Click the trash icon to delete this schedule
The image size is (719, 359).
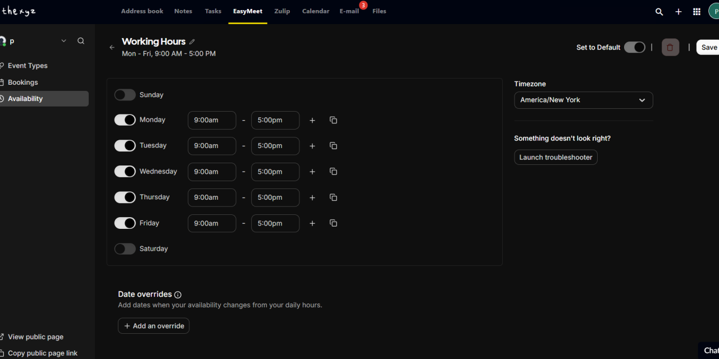coord(670,47)
